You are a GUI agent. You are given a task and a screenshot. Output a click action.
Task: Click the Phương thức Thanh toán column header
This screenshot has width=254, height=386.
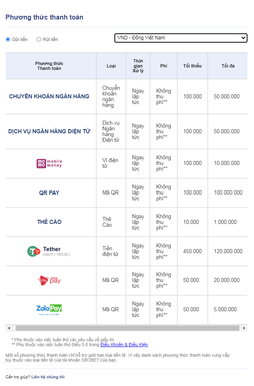click(x=49, y=66)
